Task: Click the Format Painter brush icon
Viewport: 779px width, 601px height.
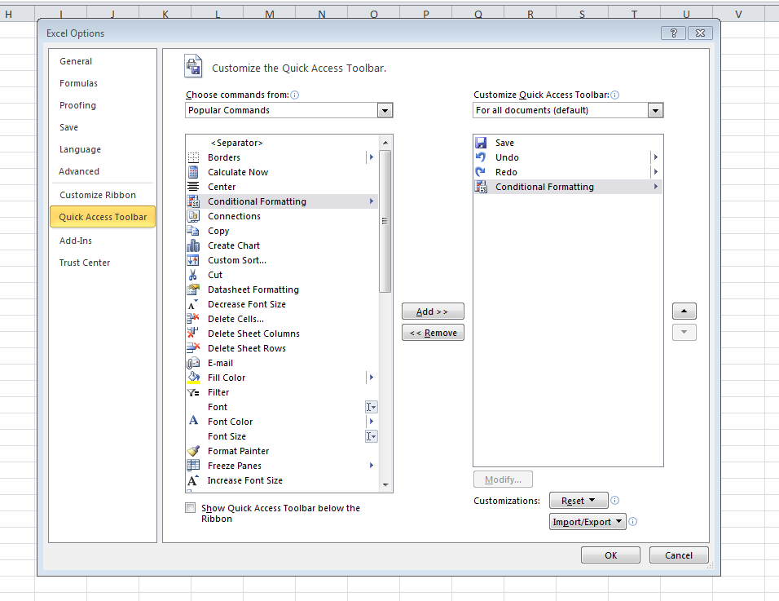Action: pos(193,451)
